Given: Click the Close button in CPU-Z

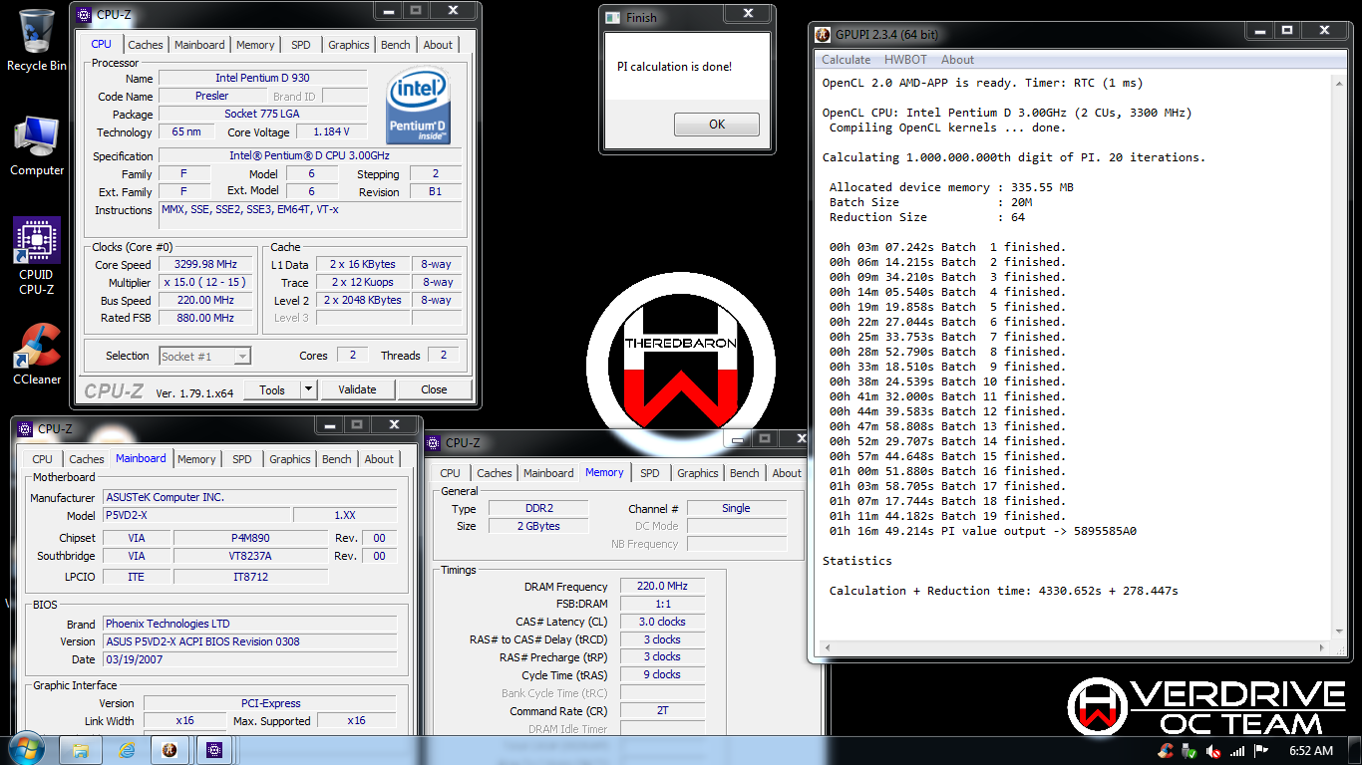Looking at the screenshot, I should point(434,389).
